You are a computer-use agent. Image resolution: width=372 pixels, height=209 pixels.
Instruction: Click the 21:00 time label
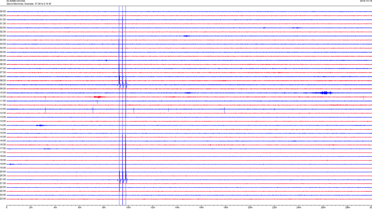pyautogui.click(x=3, y=180)
